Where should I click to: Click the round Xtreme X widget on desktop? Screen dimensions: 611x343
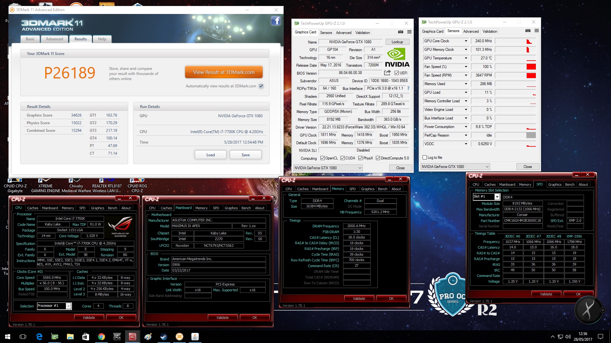(x=588, y=310)
